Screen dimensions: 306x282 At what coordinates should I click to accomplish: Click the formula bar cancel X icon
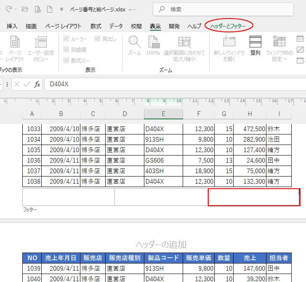17,84
